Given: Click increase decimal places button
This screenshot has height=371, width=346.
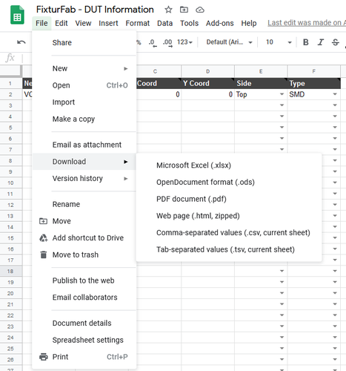Looking at the screenshot, I should pyautogui.click(x=167, y=42).
